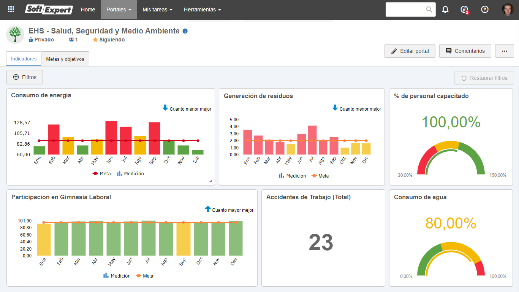Go to Home in the top navigation
Screen dimensions: 519x292
tap(88, 10)
